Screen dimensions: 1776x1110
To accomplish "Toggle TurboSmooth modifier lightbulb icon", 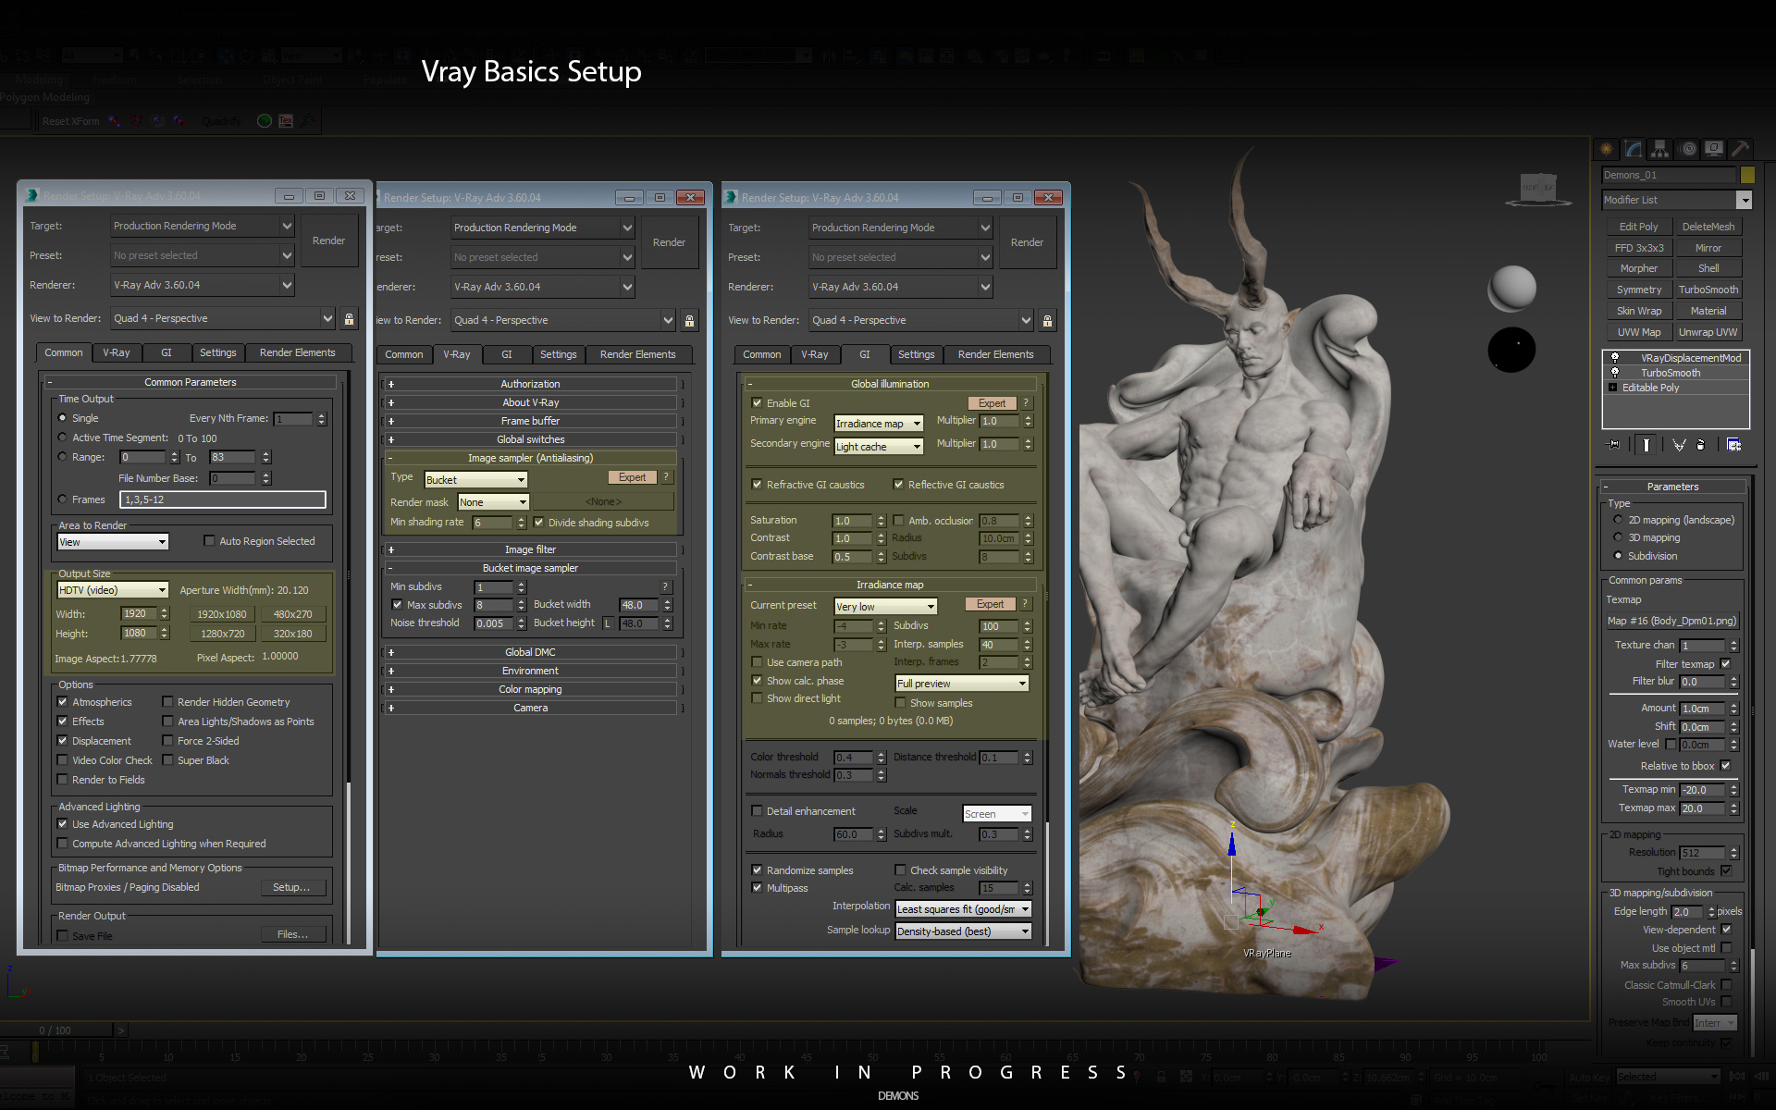I will [x=1615, y=373].
